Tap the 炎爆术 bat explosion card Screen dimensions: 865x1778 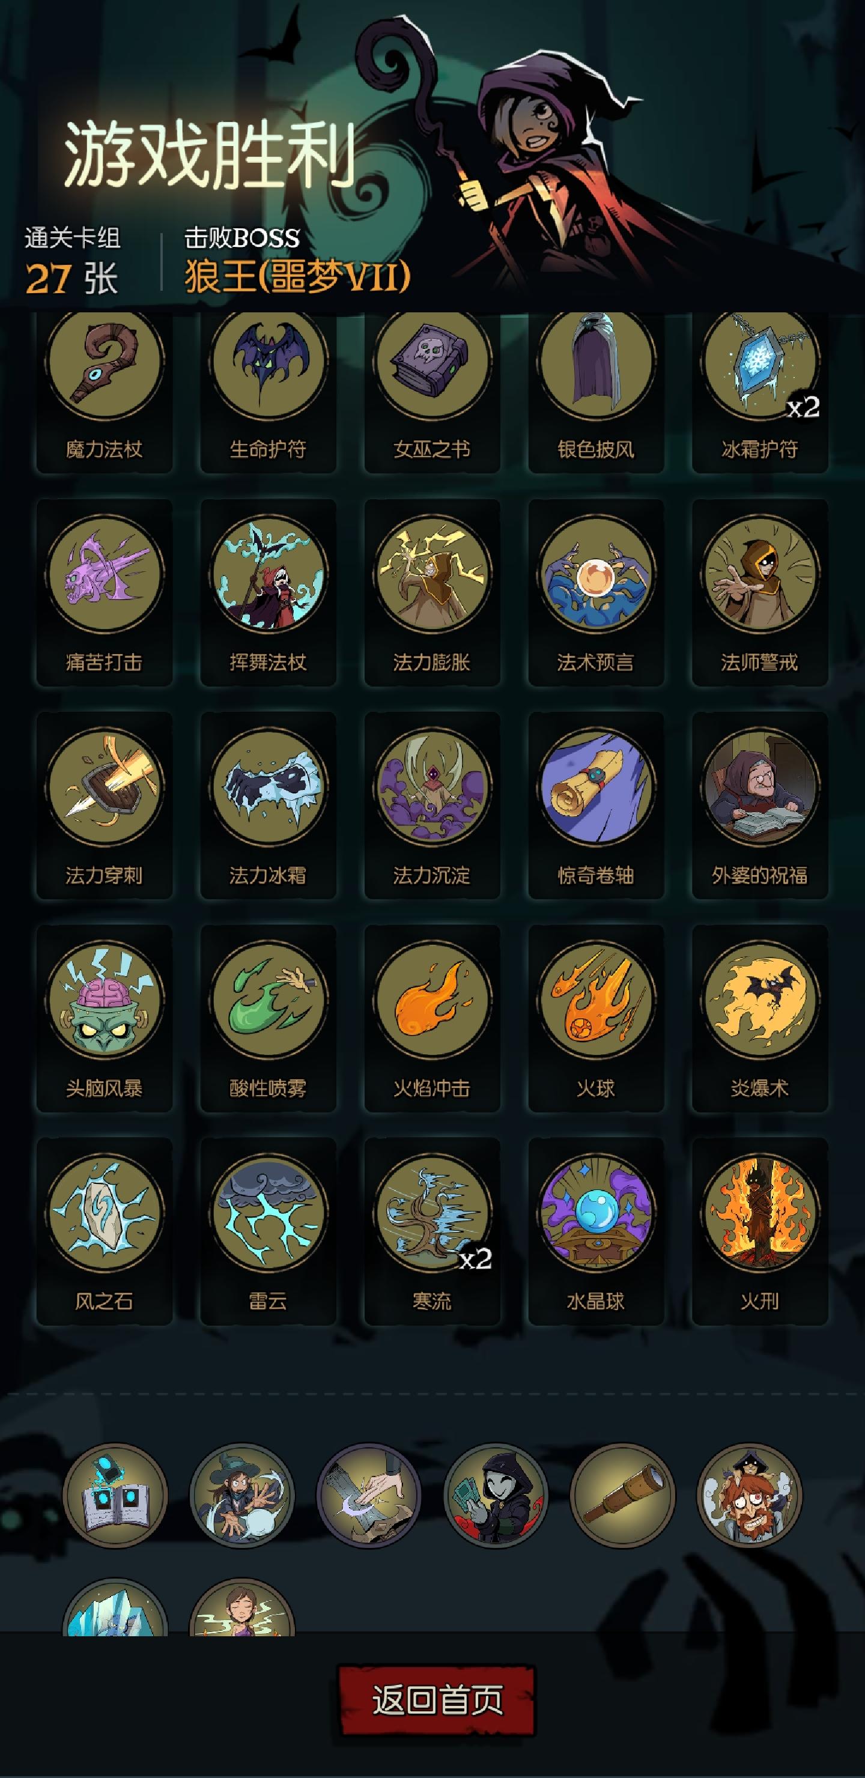click(760, 1001)
